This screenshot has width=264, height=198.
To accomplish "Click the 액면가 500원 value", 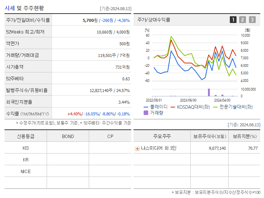I will pyautogui.click(x=124, y=44).
